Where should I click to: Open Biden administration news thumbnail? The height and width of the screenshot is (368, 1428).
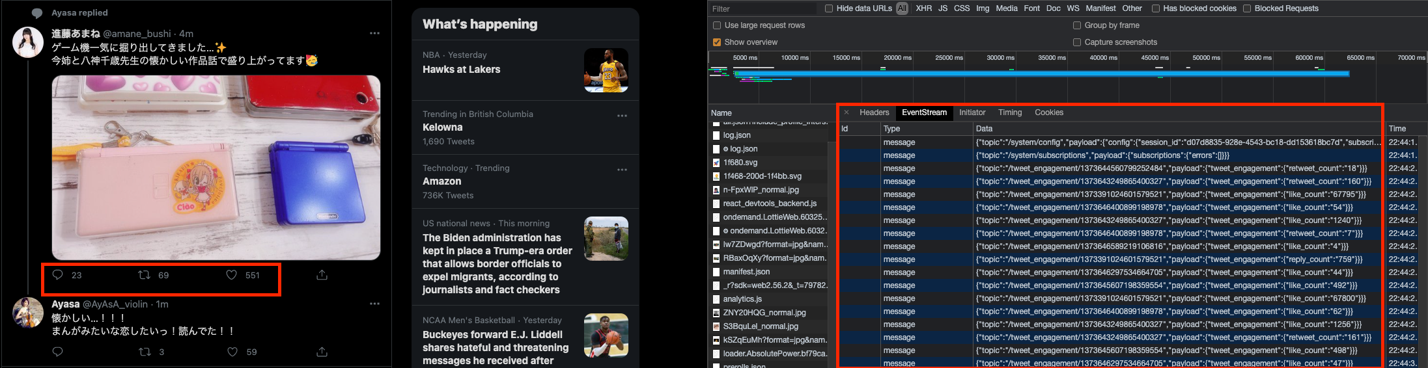coord(606,239)
